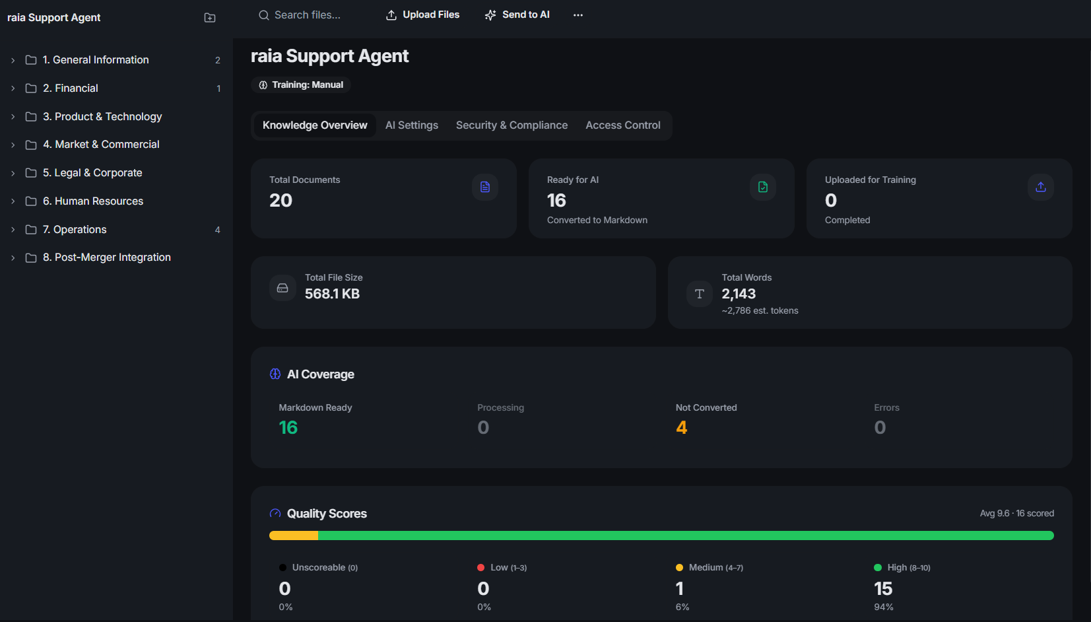Expand the 8. Post-Merger Integration chevron
Viewport: 1091px width, 622px height.
[x=13, y=258]
